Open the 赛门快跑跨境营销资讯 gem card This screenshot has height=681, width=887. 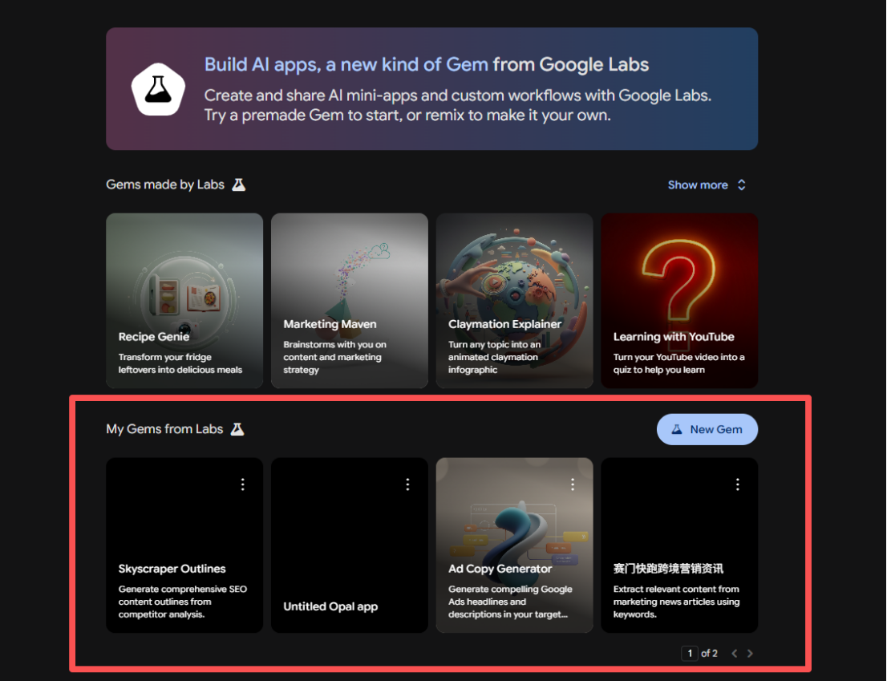[x=679, y=545]
